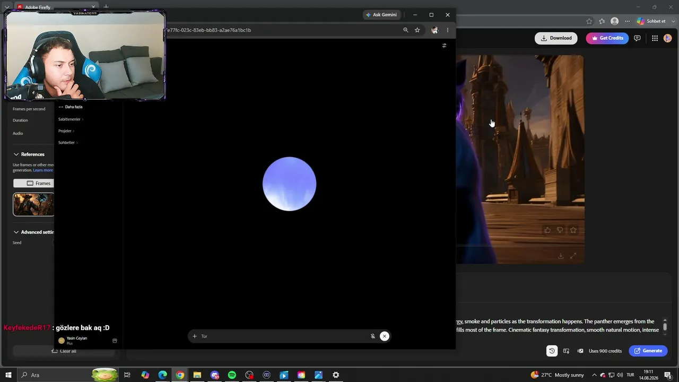This screenshot has width=679, height=382.
Task: Show hidden system tray icons
Action: click(x=594, y=375)
